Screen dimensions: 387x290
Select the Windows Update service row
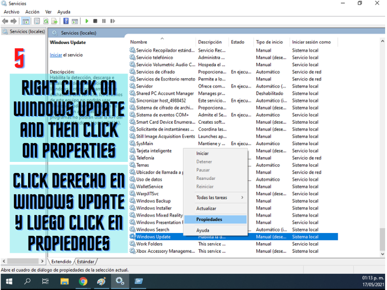tap(233, 237)
